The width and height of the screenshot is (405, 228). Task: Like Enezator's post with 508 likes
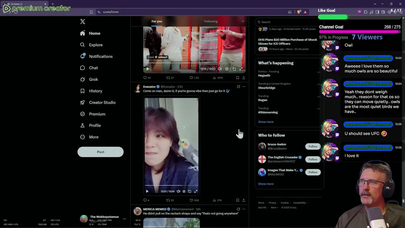(x=194, y=200)
